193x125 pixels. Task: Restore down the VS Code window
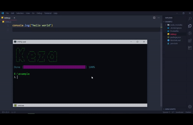click(x=183, y=13)
